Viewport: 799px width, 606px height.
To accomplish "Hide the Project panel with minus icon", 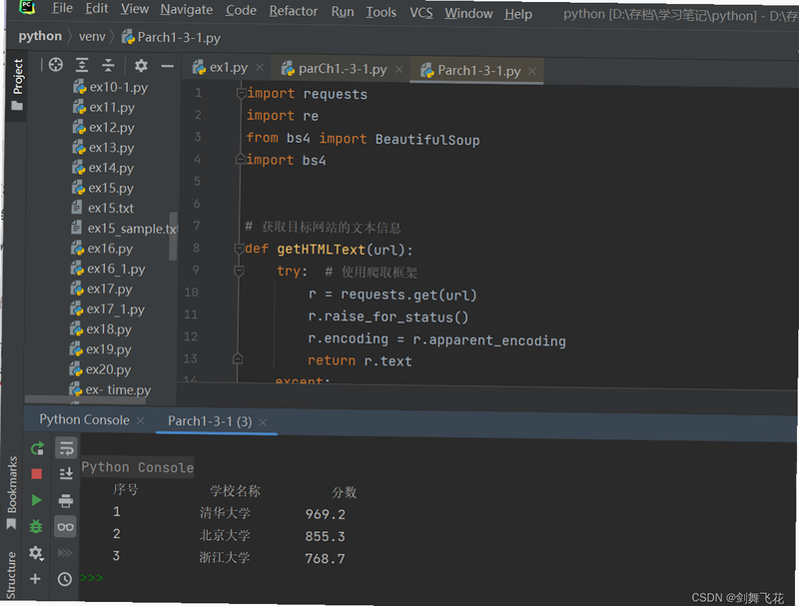I will coord(167,66).
